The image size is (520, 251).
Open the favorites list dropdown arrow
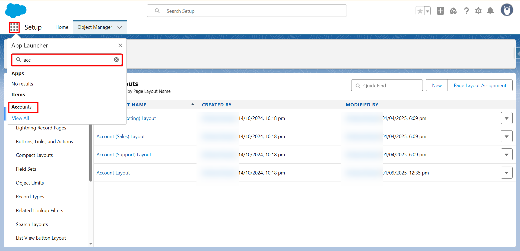click(427, 11)
